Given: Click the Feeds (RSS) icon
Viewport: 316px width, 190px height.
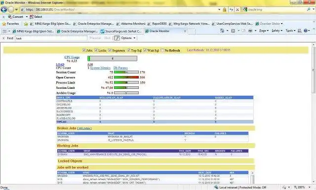Looking at the screenshot, I should pyautogui.click(x=233, y=31).
